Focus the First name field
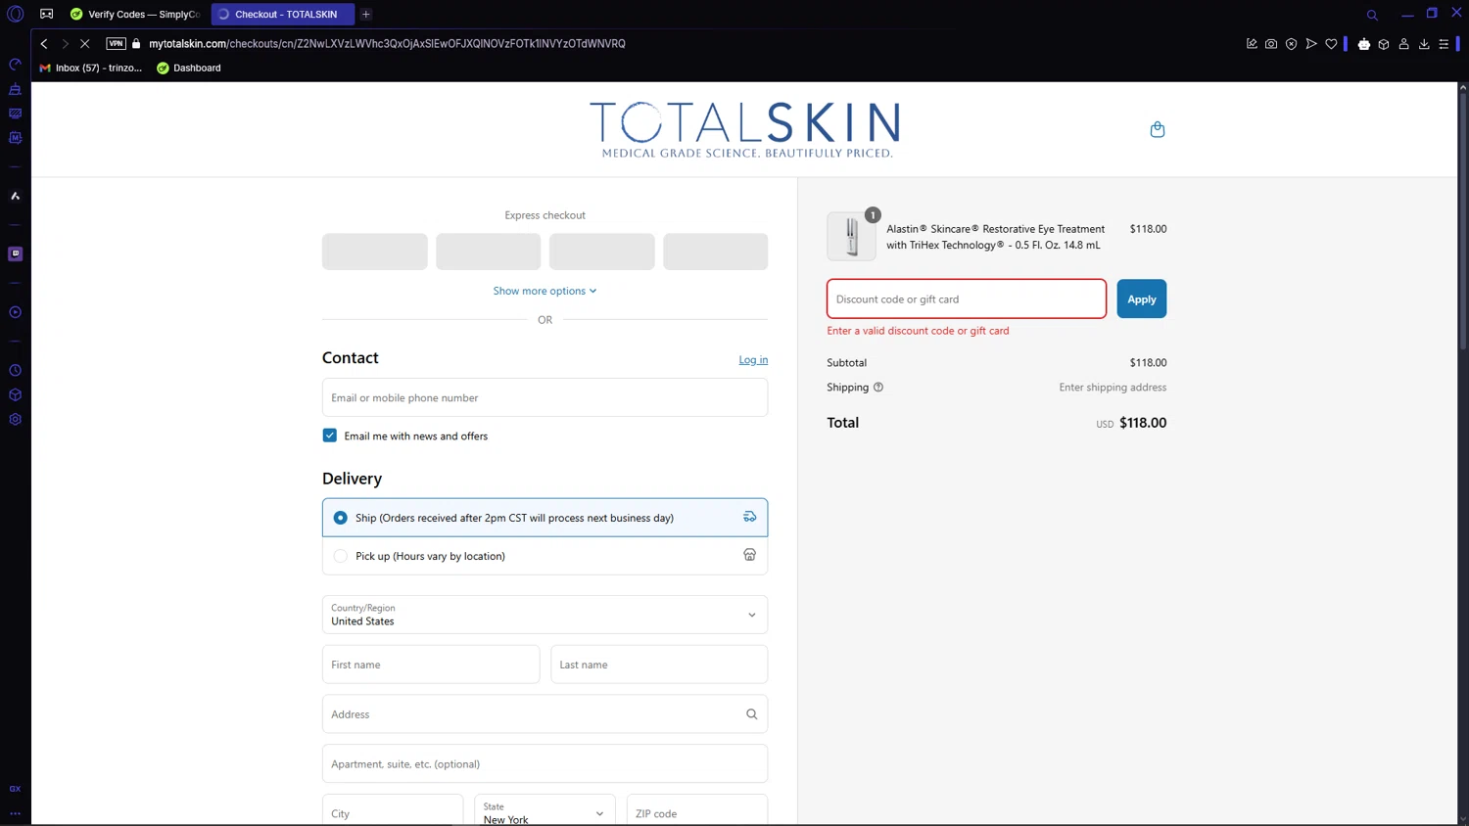Screen dimensions: 1469x826 431,665
